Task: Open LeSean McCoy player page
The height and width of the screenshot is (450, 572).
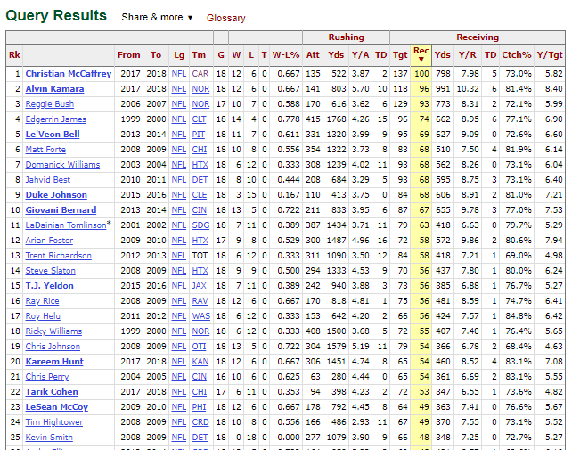Action: pyautogui.click(x=57, y=407)
